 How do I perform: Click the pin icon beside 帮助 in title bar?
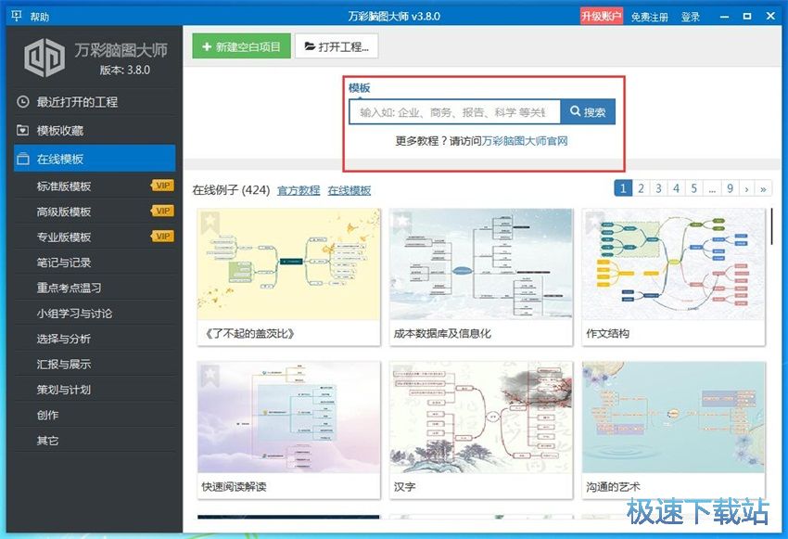16,16
